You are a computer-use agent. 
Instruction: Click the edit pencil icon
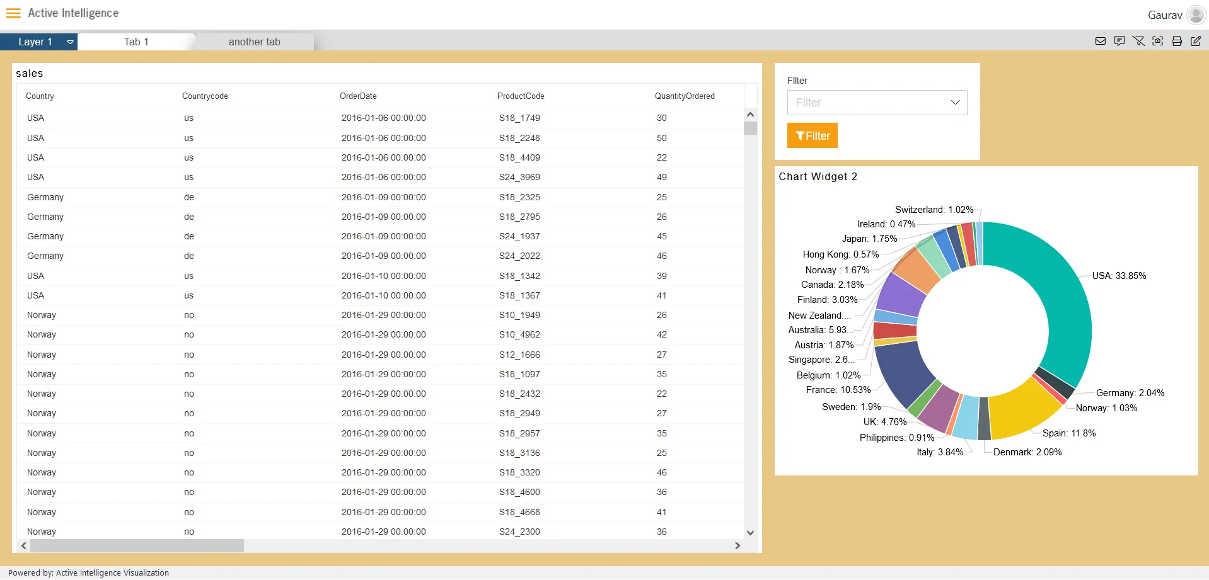1195,42
